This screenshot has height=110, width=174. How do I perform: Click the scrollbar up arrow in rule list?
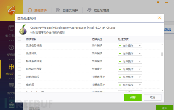click(x=162, y=44)
